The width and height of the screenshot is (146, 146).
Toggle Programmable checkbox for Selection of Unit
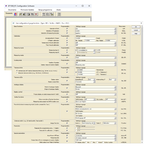pyautogui.click(x=67, y=29)
